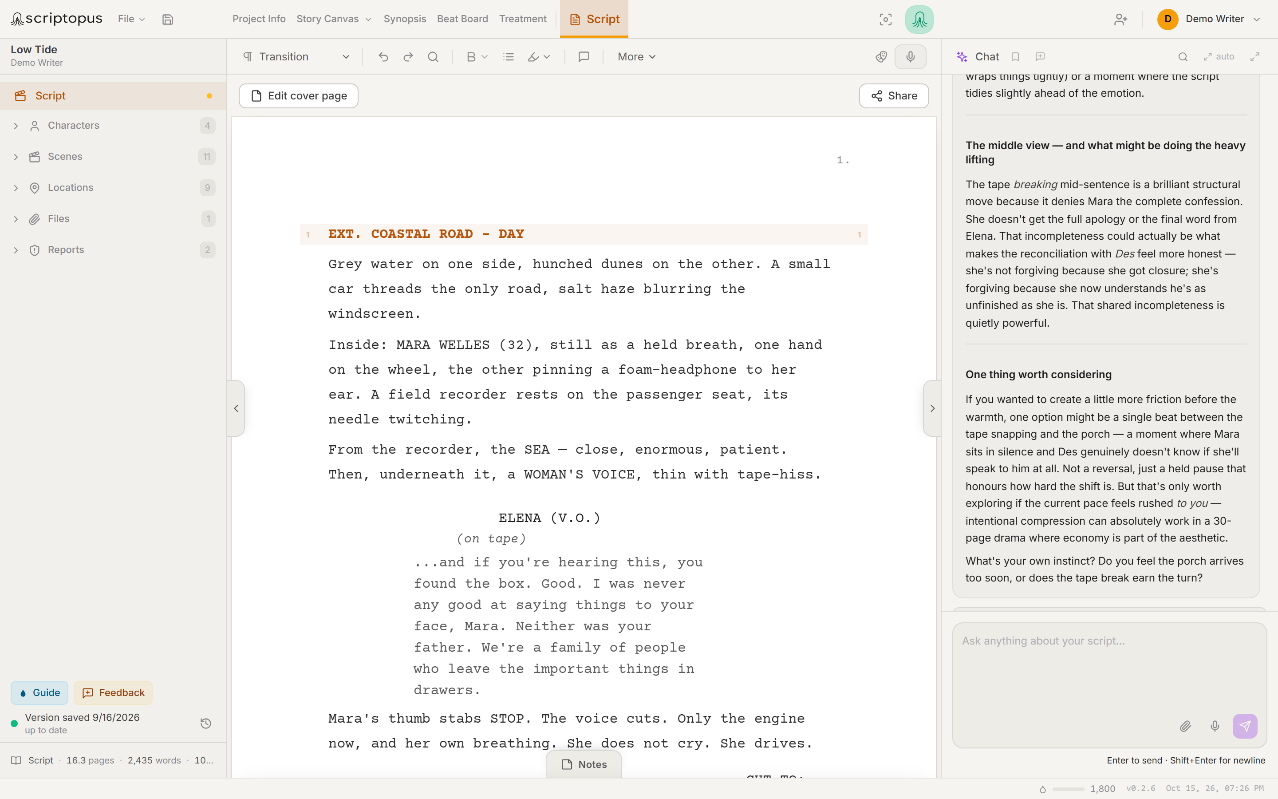Collapse the right chat panel
Image resolution: width=1278 pixels, height=799 pixels.
(x=932, y=408)
